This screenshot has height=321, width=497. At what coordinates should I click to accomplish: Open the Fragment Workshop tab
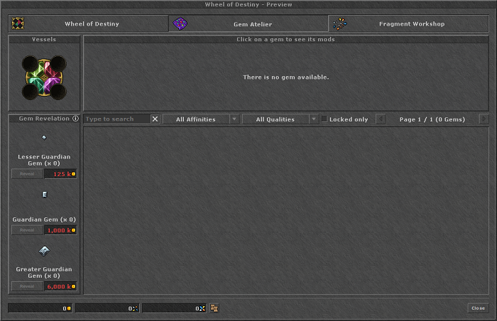pyautogui.click(x=408, y=23)
